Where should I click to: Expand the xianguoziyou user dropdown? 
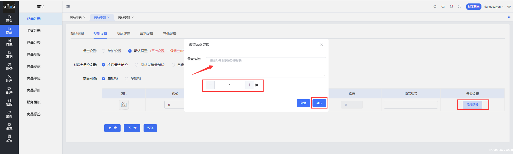pos(494,7)
